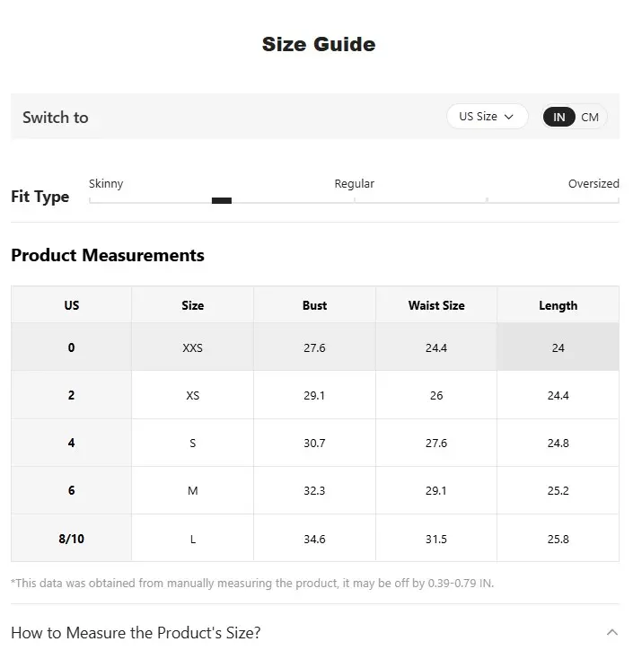
Task: Switch measurements to CM units
Action: coord(590,117)
